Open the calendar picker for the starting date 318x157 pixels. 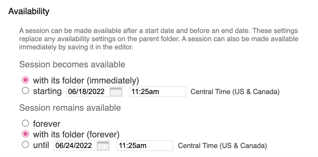click(x=115, y=92)
